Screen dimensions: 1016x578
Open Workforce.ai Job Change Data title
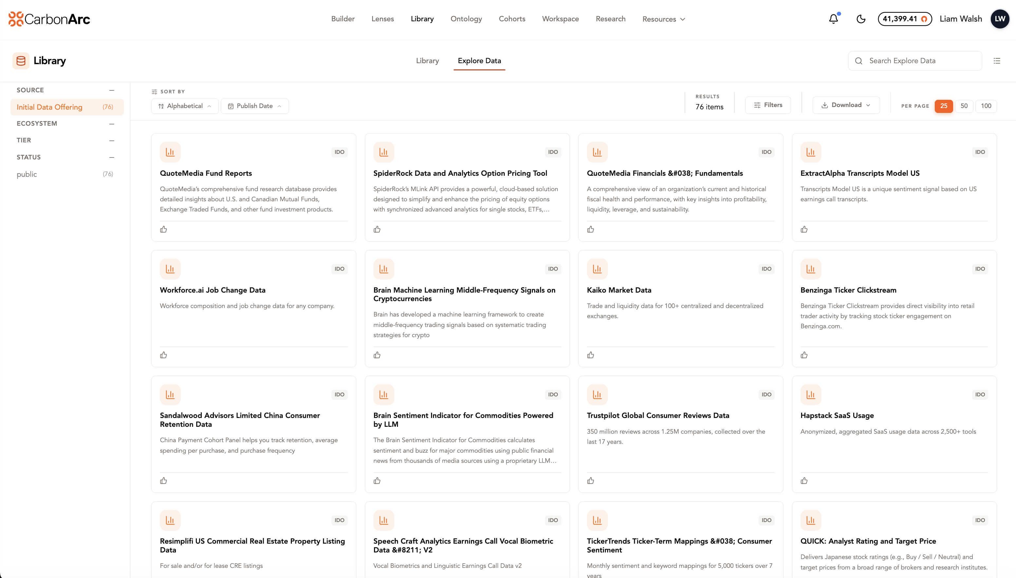click(x=213, y=290)
